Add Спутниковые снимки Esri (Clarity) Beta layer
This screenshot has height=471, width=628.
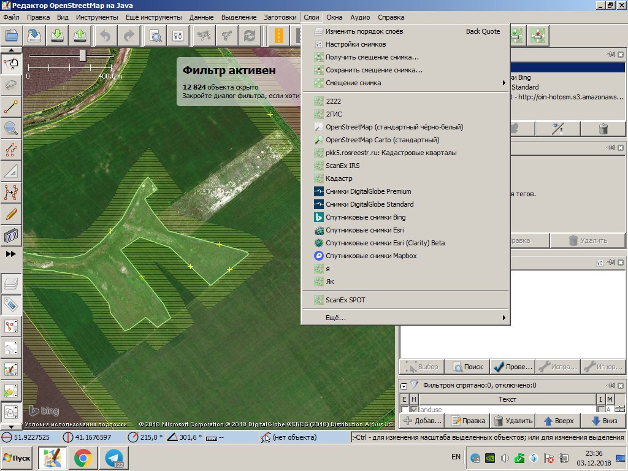[x=405, y=243]
